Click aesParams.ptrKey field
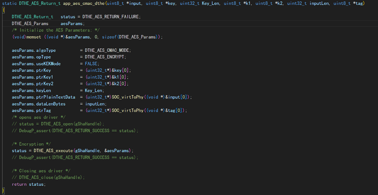378x195 pixels. 31,70
